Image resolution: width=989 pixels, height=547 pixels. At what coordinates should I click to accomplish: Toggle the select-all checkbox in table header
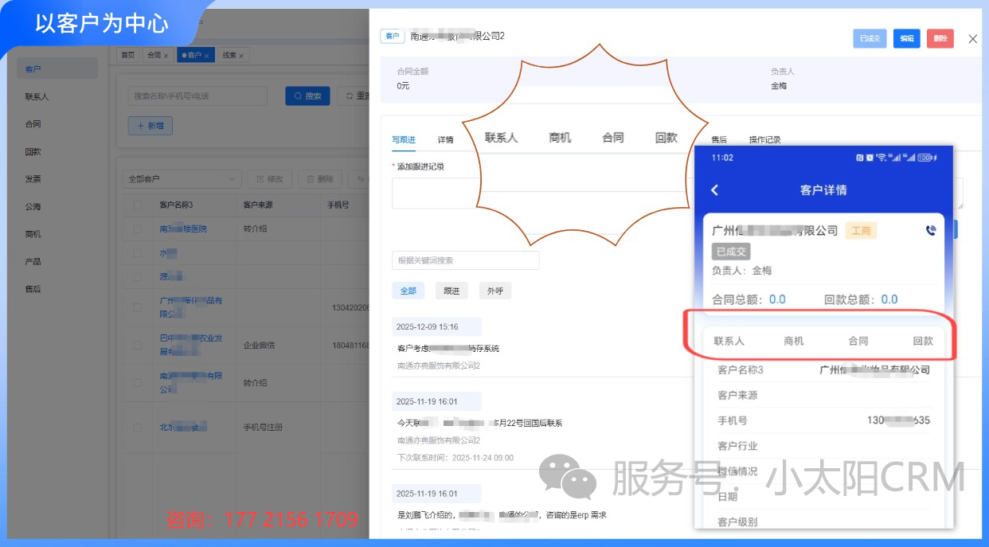point(139,205)
